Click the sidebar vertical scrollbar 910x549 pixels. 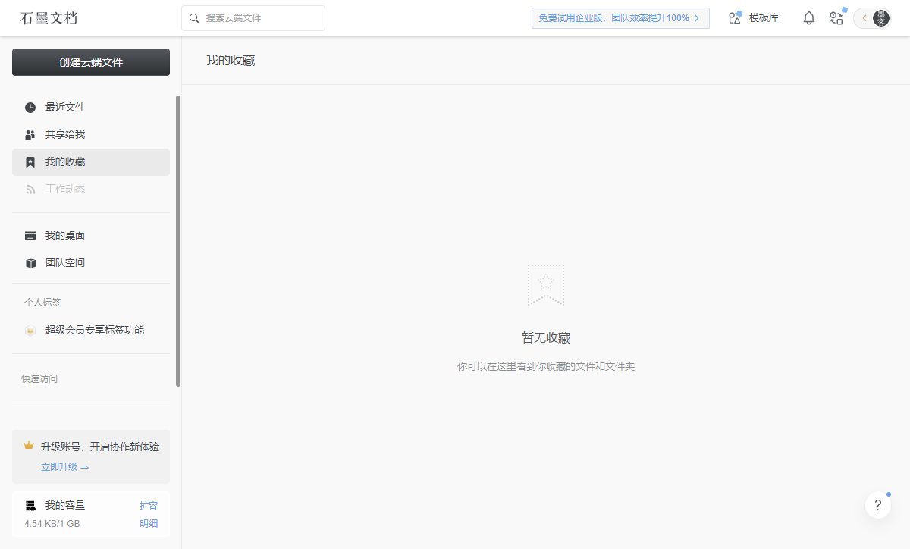tap(178, 241)
